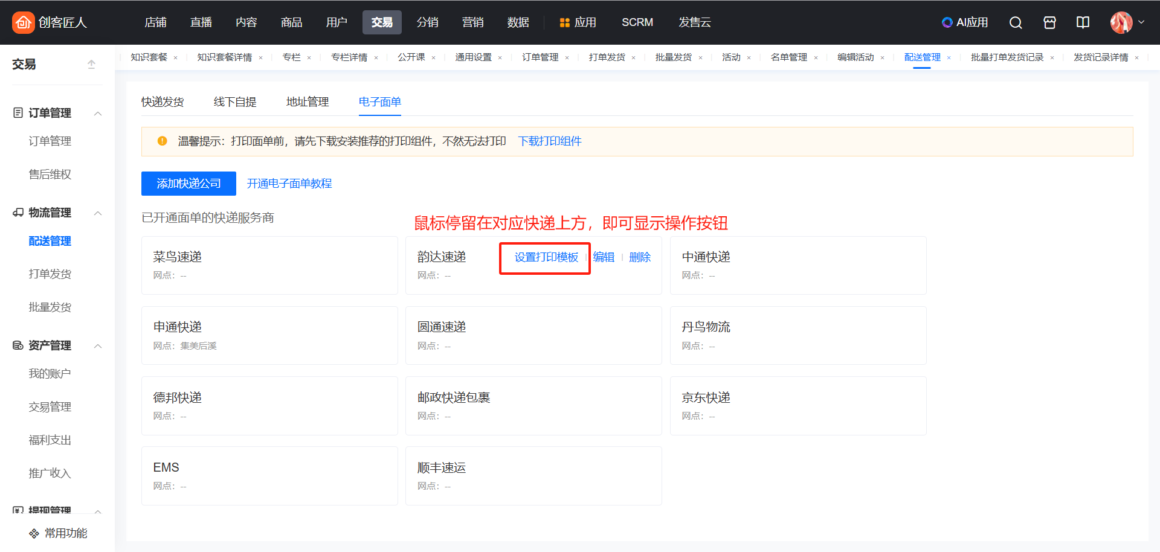
Task: Click the upload arrow icon beside 交易
Action: (x=91, y=64)
